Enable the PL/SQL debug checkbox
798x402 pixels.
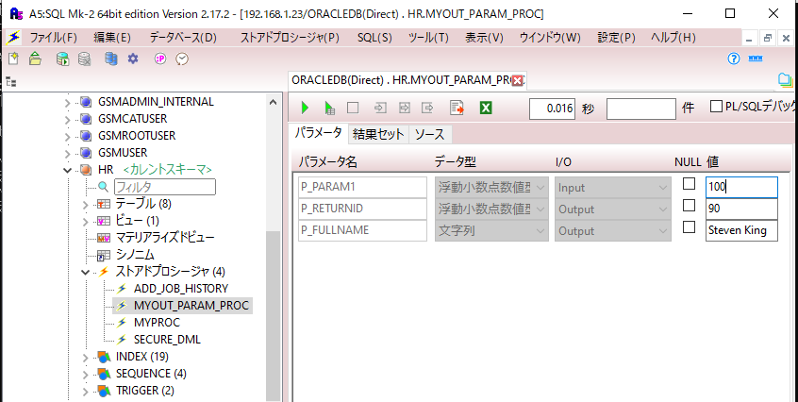(x=716, y=108)
